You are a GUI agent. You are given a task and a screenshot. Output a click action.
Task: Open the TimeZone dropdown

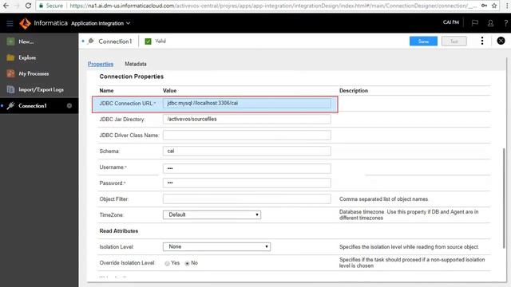coord(212,214)
